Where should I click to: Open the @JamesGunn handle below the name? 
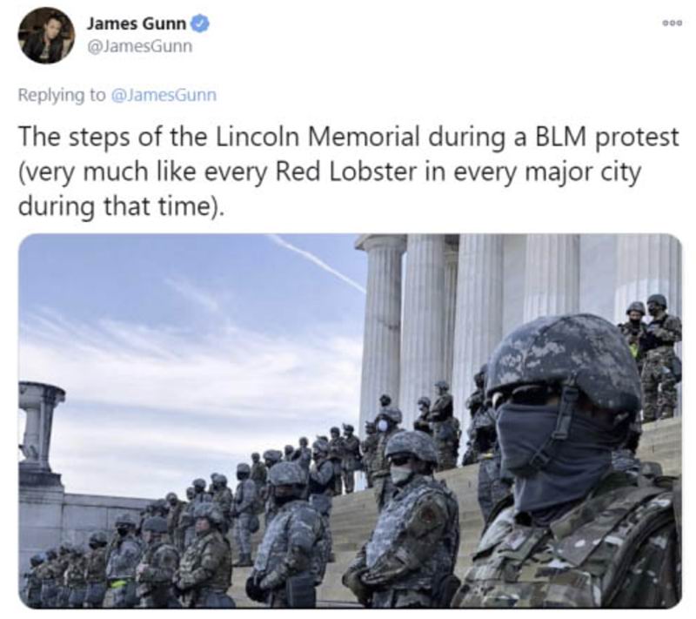coord(139,46)
